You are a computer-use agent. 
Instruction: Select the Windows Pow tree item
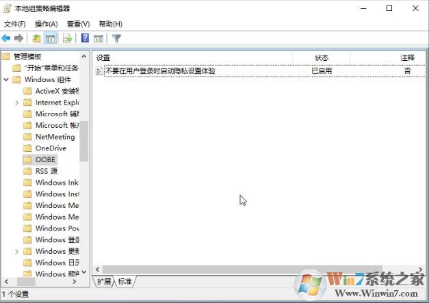pos(57,228)
